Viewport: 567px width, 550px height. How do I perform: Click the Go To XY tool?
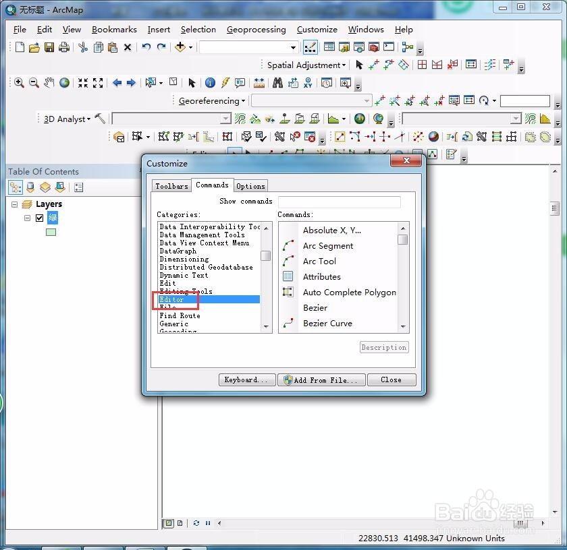pyautogui.click(x=308, y=83)
